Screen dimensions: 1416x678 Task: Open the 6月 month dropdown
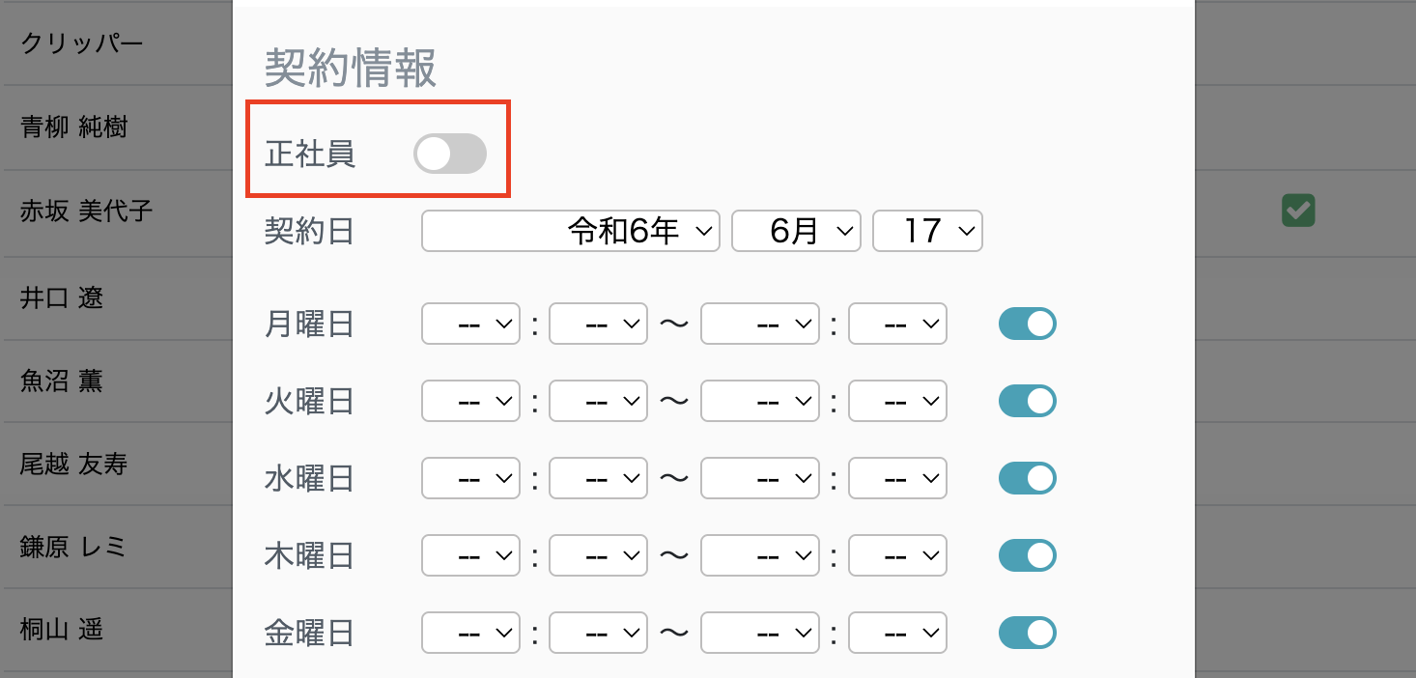click(796, 231)
